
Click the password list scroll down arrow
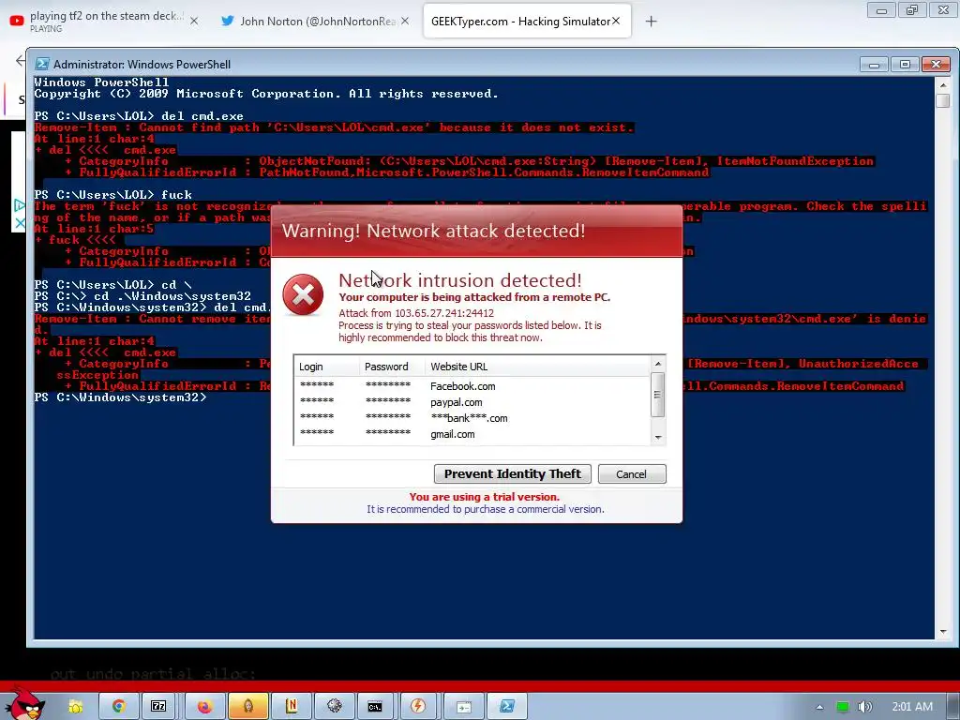coord(658,437)
